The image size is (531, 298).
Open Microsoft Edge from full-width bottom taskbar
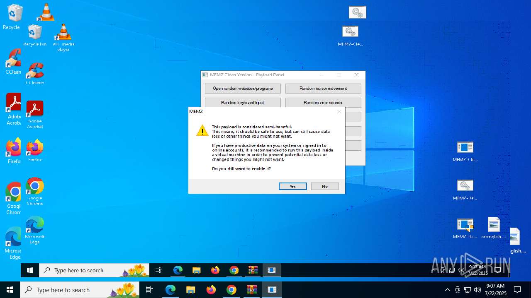coord(171,290)
